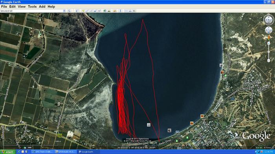This screenshot has height=154, width=275.
Task: Click the Windows start button
Action: 8,152
